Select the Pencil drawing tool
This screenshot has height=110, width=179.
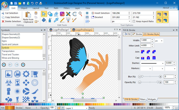coord(62,20)
